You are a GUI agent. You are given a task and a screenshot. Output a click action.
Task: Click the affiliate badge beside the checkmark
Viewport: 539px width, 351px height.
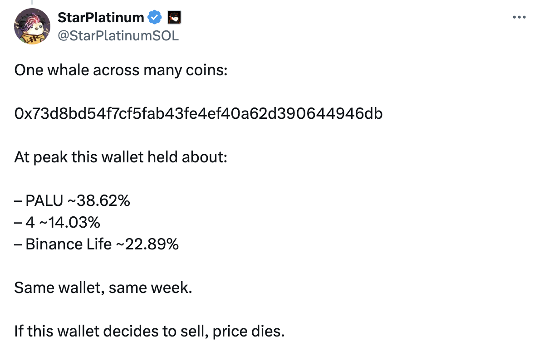tap(175, 18)
